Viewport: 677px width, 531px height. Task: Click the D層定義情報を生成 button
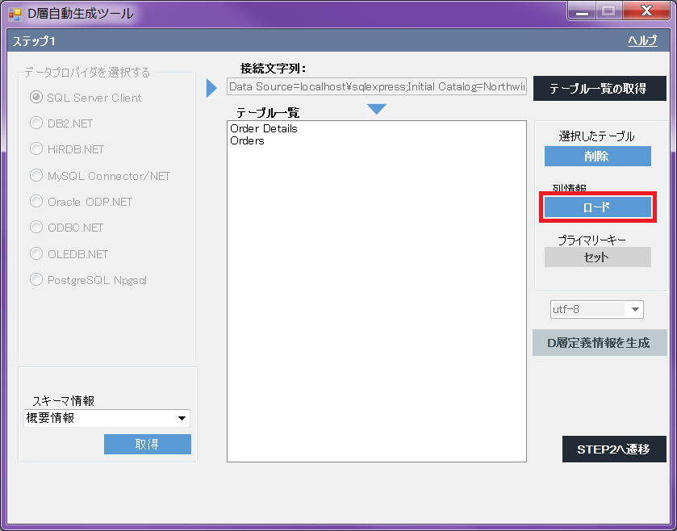click(599, 343)
